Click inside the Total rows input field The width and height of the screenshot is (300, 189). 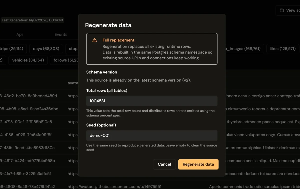pos(152,101)
